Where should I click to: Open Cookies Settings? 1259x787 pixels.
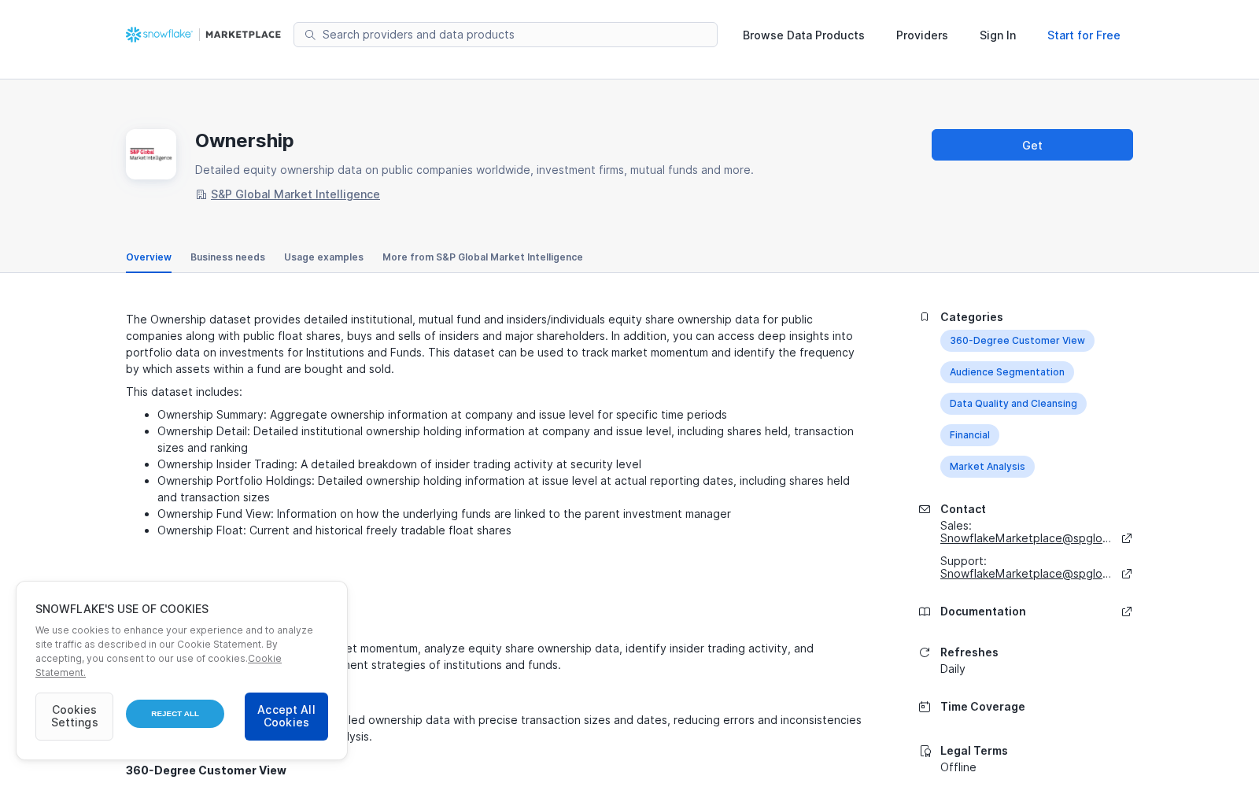coord(74,716)
